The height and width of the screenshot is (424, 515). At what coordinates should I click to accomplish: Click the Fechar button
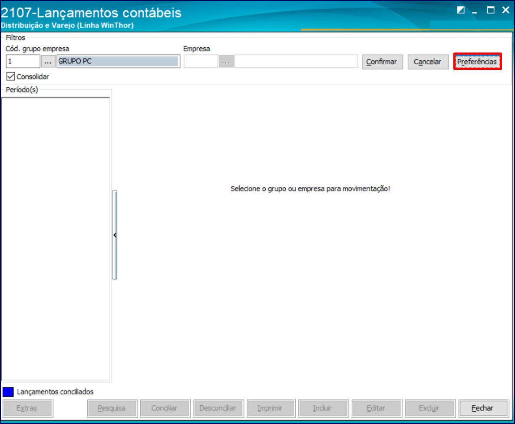(x=483, y=408)
